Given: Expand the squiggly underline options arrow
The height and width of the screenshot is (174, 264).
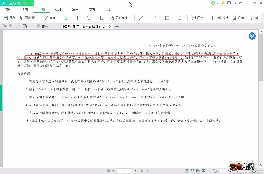Looking at the screenshot, I should point(93,18).
